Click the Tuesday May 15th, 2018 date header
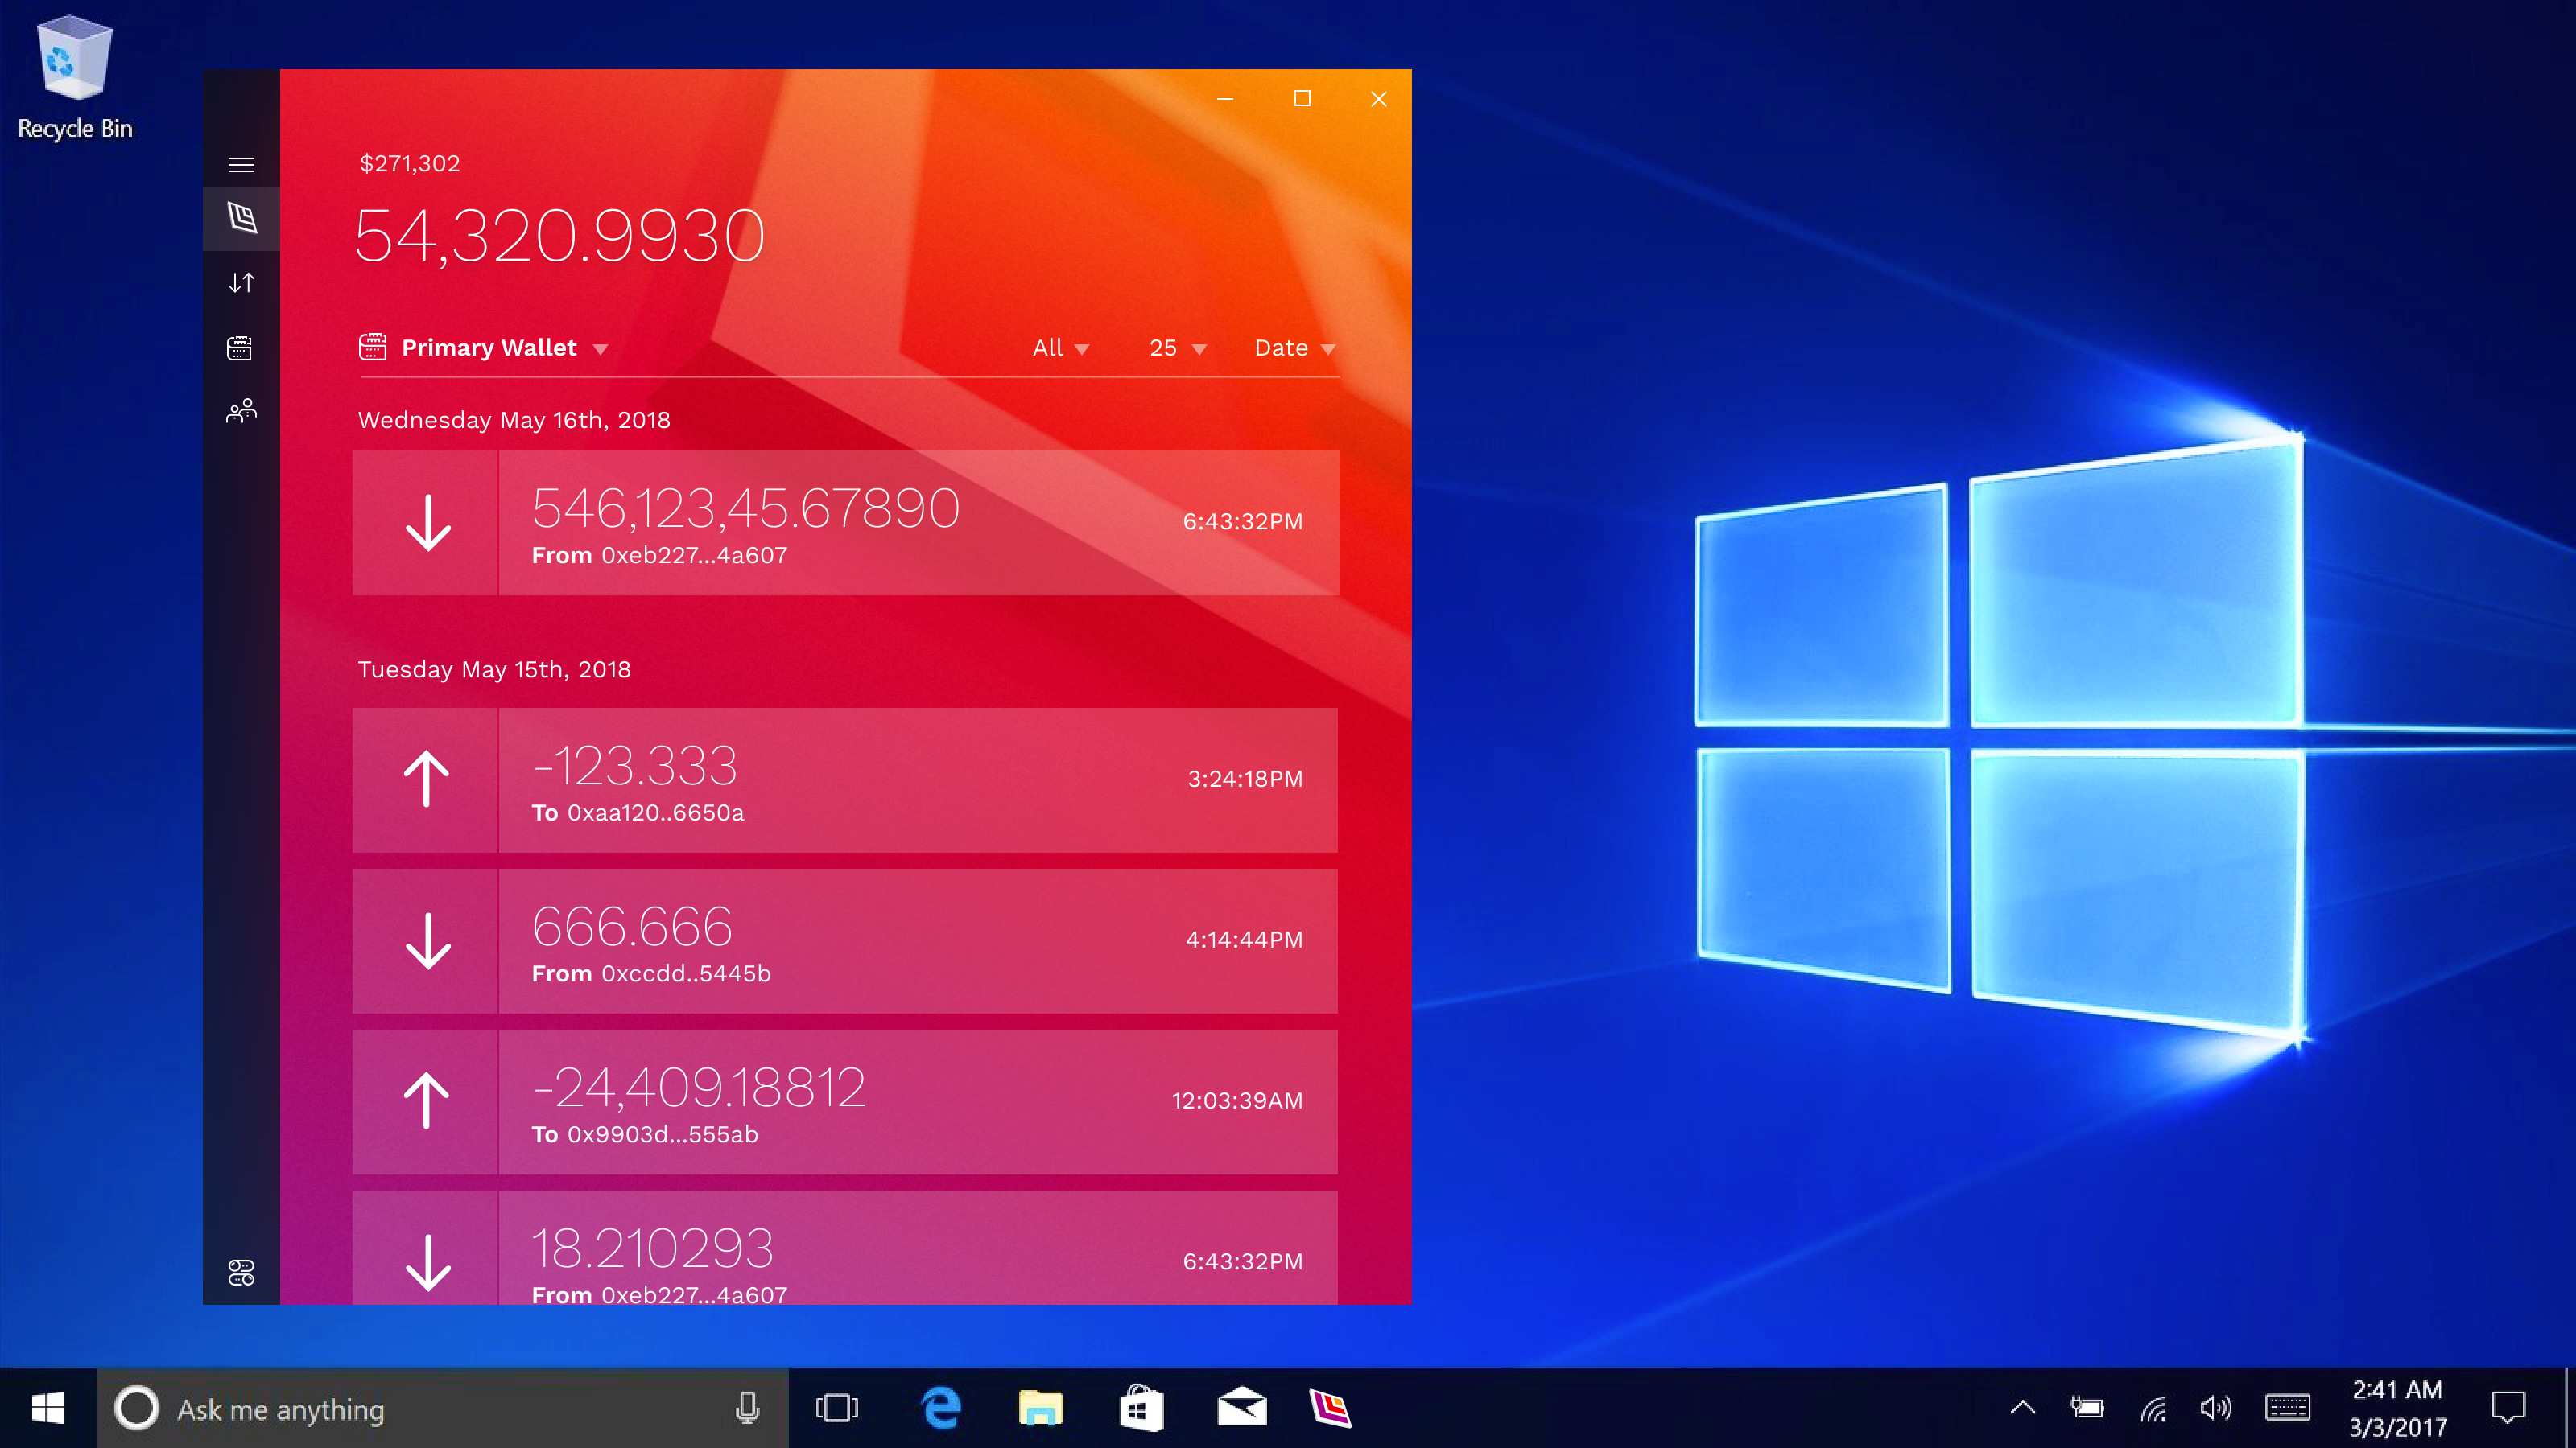 click(494, 669)
